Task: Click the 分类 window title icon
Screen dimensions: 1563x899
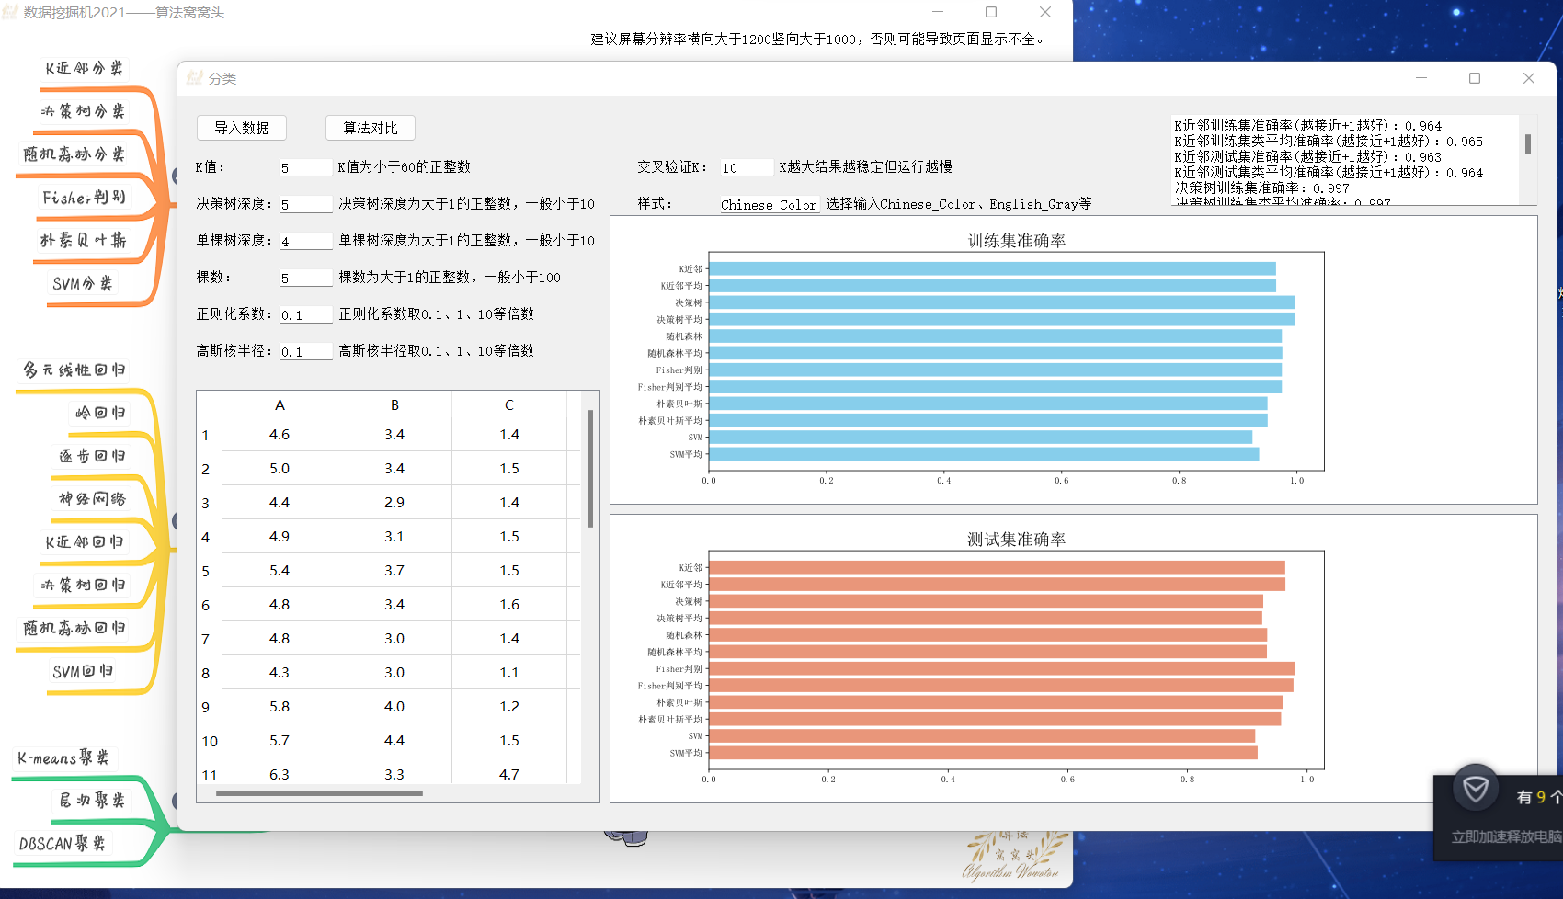Action: pos(194,78)
